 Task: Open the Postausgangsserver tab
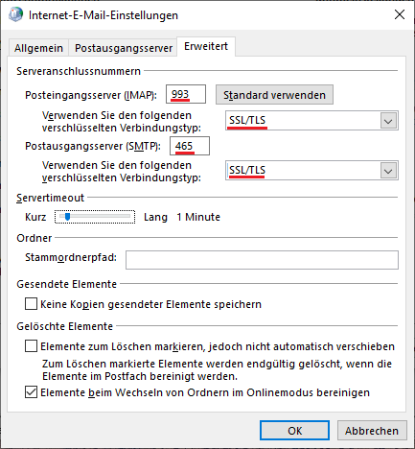[124, 48]
